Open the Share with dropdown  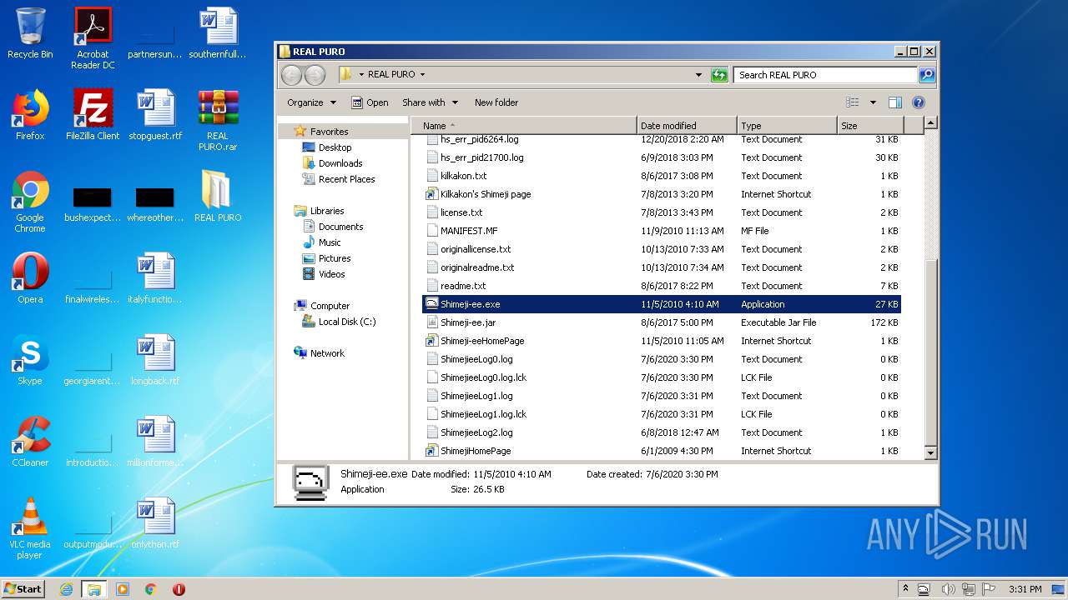coord(431,102)
